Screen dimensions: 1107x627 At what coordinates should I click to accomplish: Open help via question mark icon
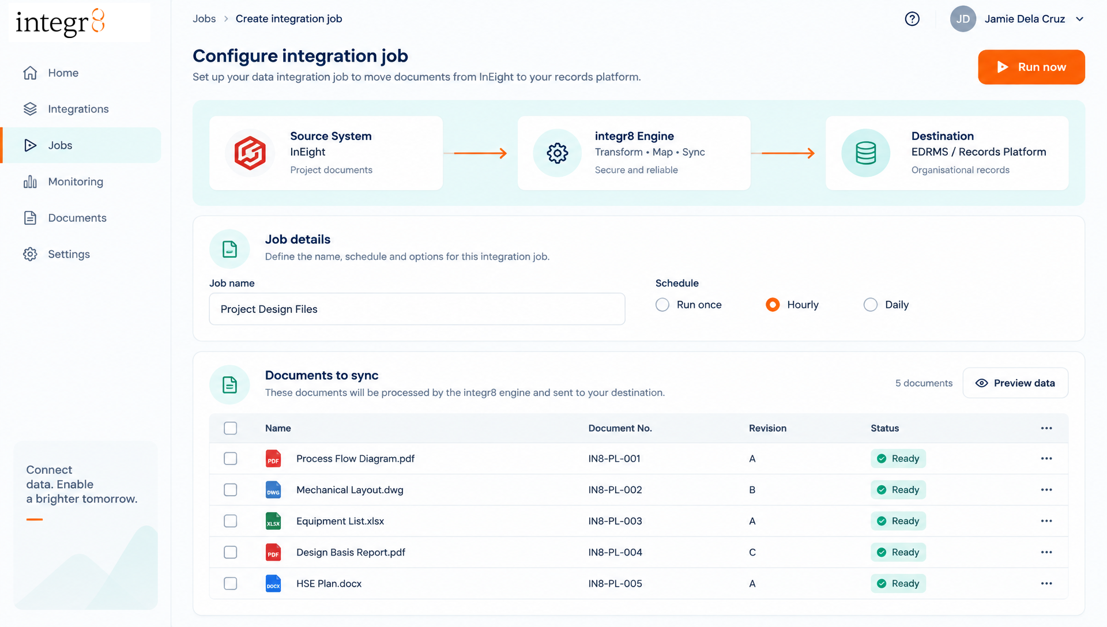(x=912, y=19)
